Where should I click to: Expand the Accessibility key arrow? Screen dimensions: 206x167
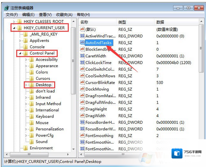pyautogui.click(x=26, y=60)
